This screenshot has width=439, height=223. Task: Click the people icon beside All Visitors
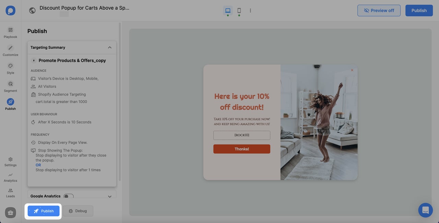33,86
